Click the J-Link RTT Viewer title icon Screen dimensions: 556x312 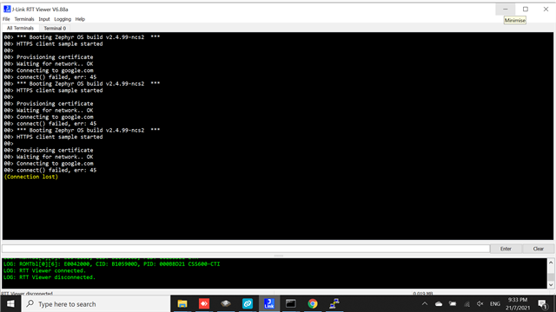7,9
